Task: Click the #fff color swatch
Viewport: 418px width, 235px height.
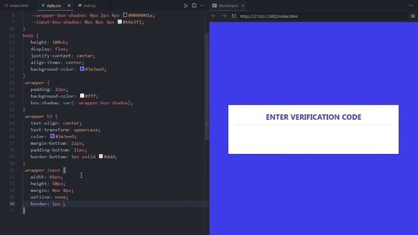Action: click(82, 96)
